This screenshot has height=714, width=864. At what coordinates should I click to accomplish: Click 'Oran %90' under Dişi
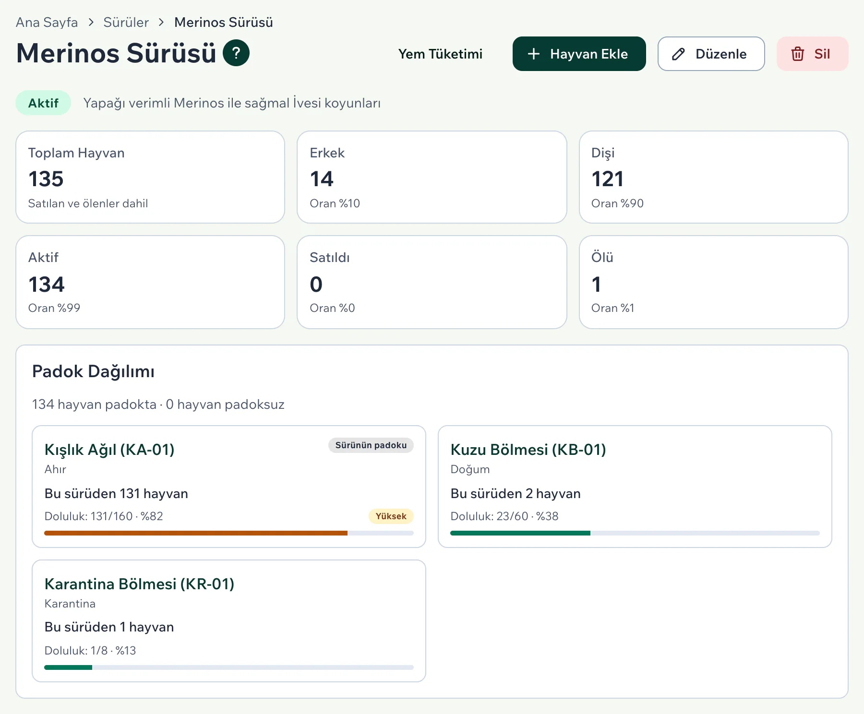(x=617, y=203)
